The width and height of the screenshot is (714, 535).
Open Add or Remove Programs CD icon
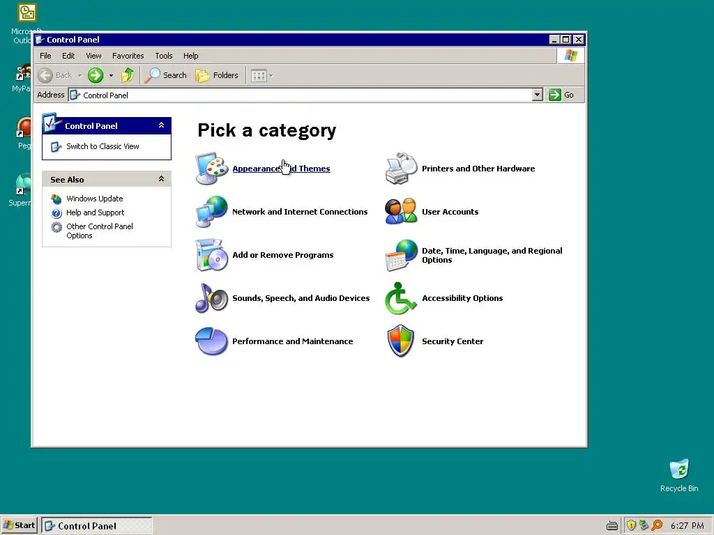212,255
